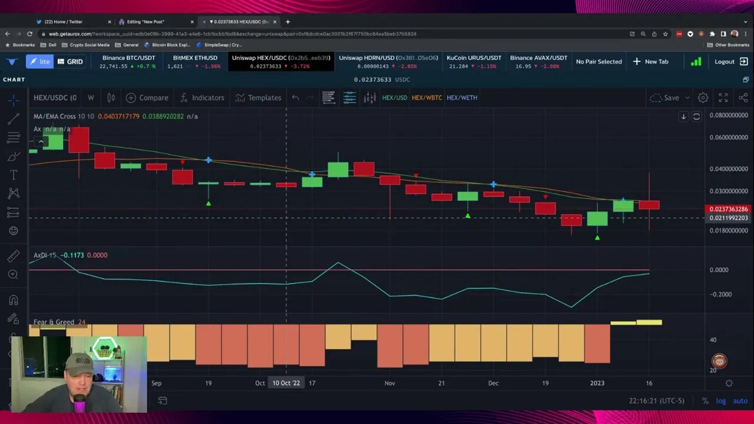Screen dimensions: 754x424
Task: Open the emoji icons tool
Action: pyautogui.click(x=13, y=231)
